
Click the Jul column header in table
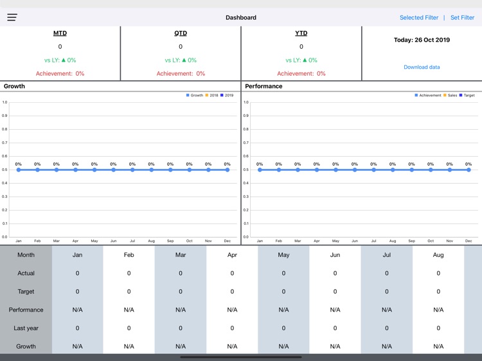point(387,255)
